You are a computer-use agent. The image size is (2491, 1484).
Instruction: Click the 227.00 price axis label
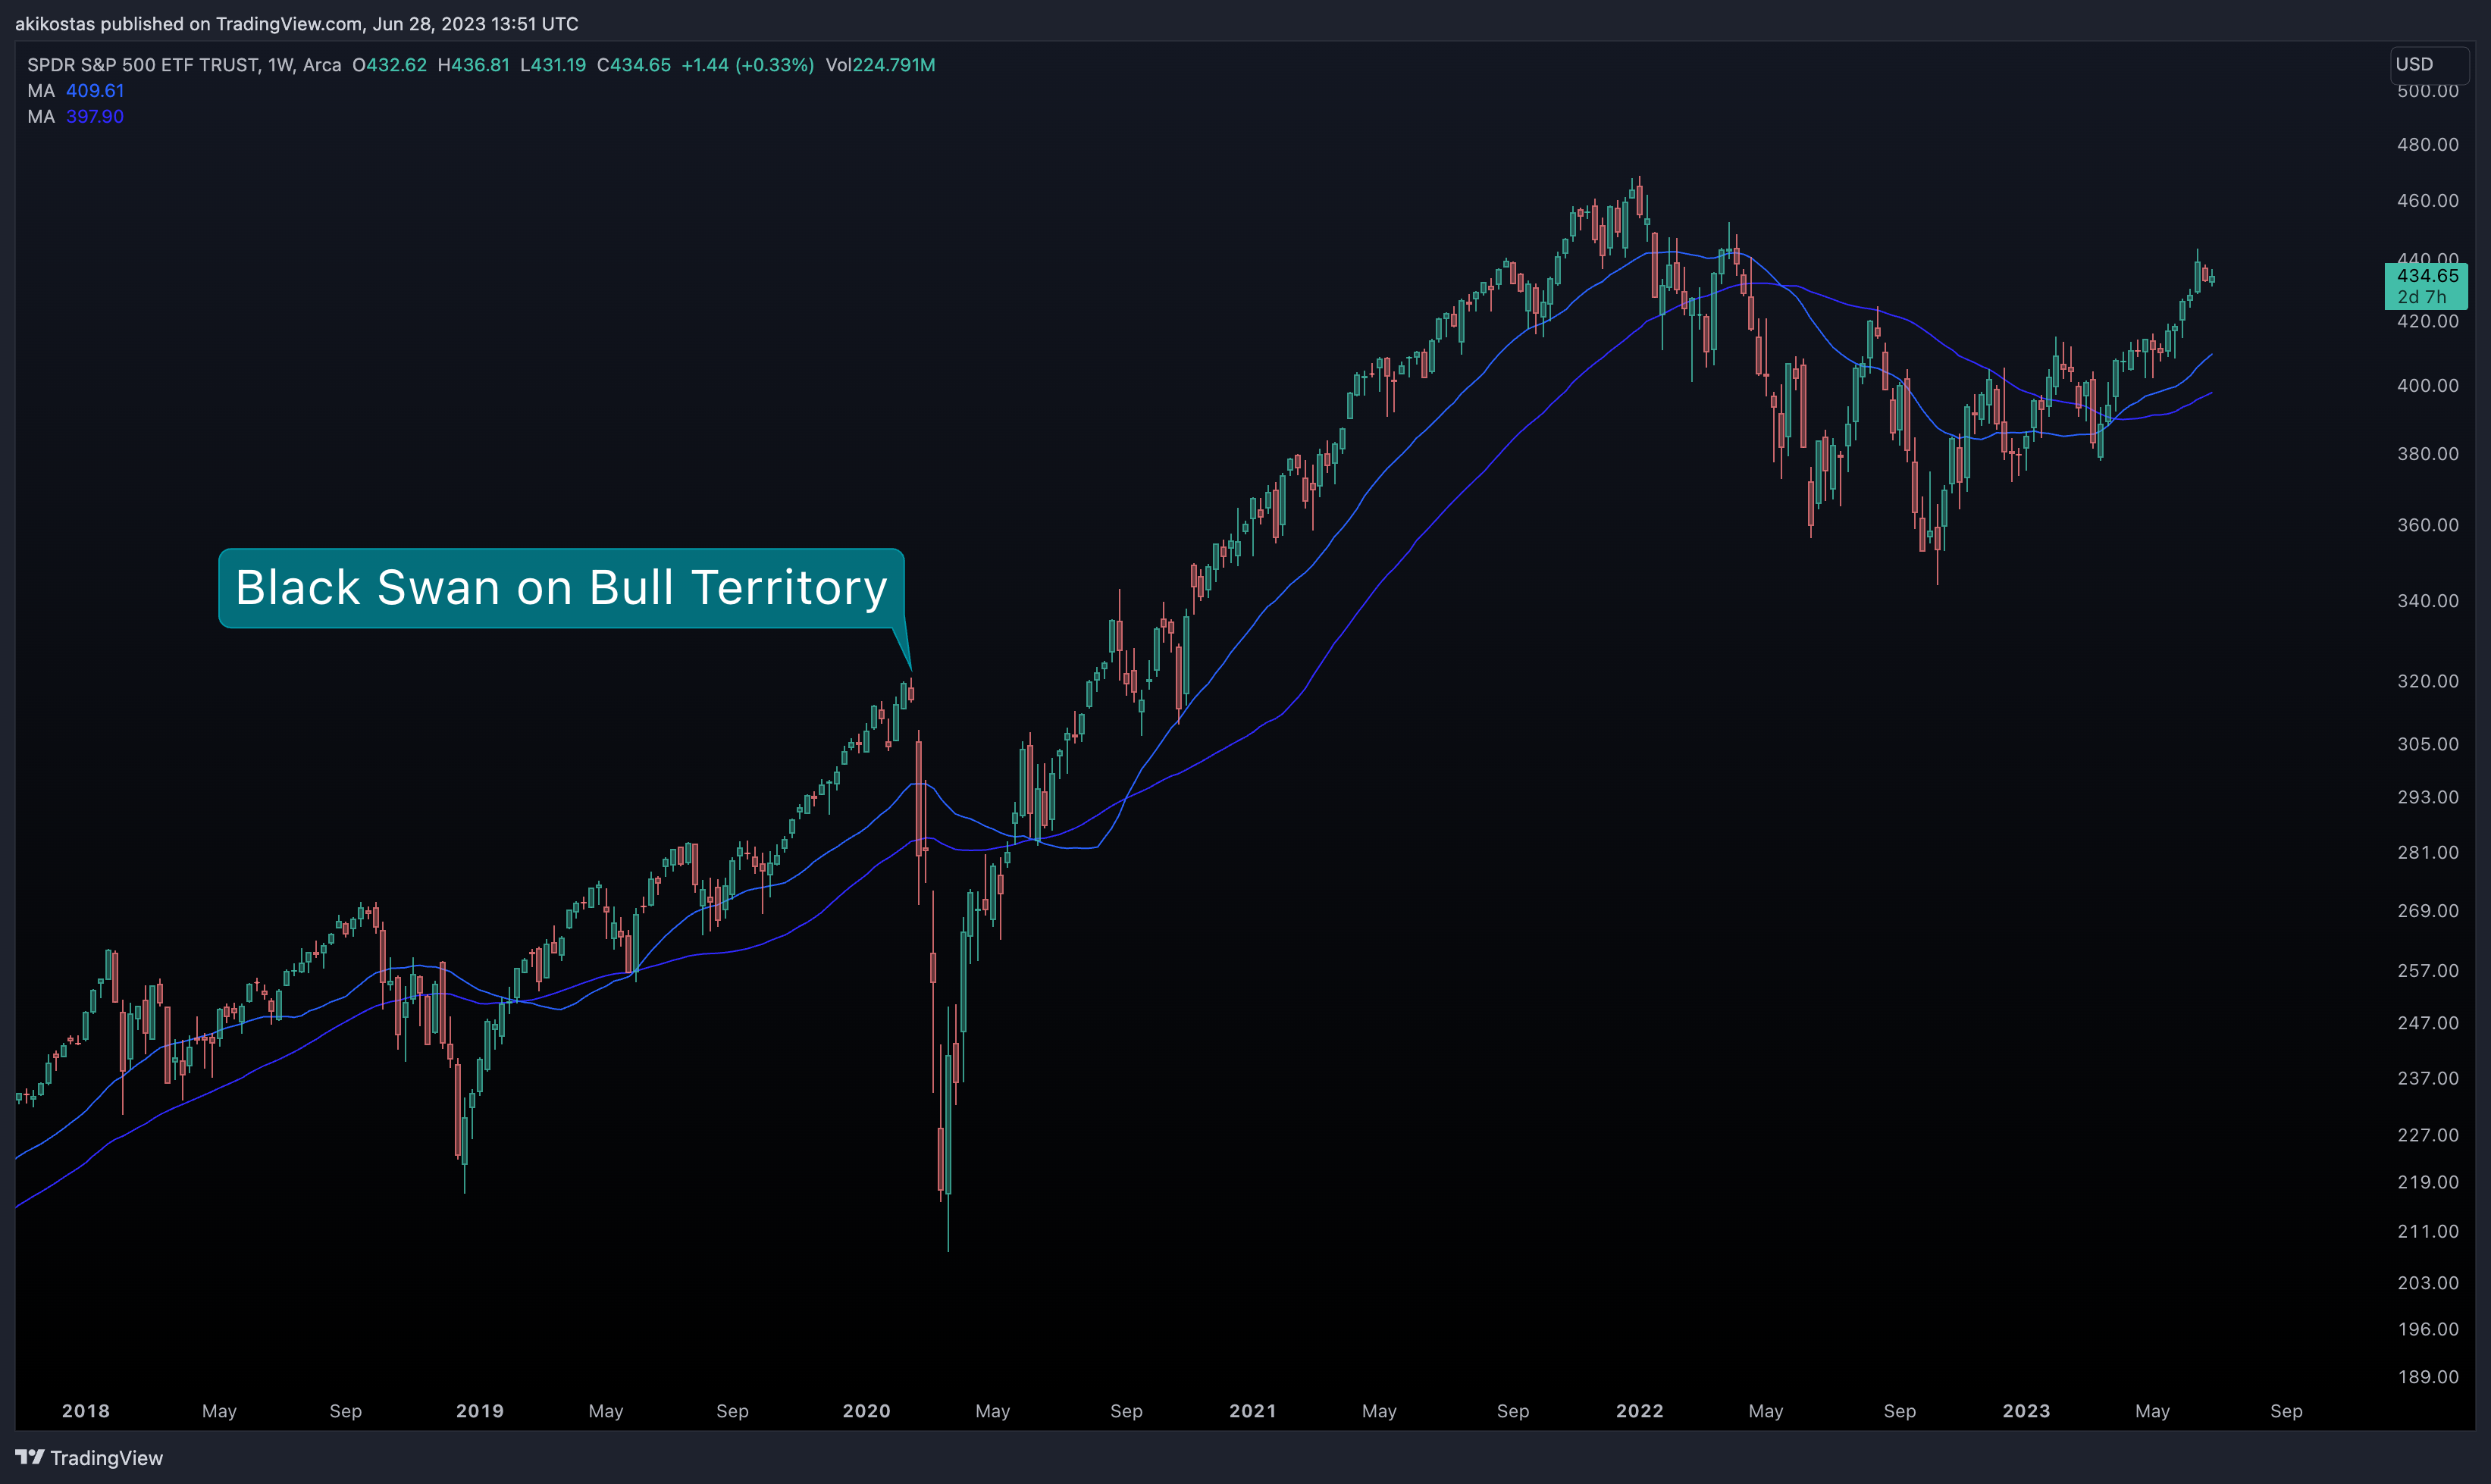pyautogui.click(x=2427, y=1135)
